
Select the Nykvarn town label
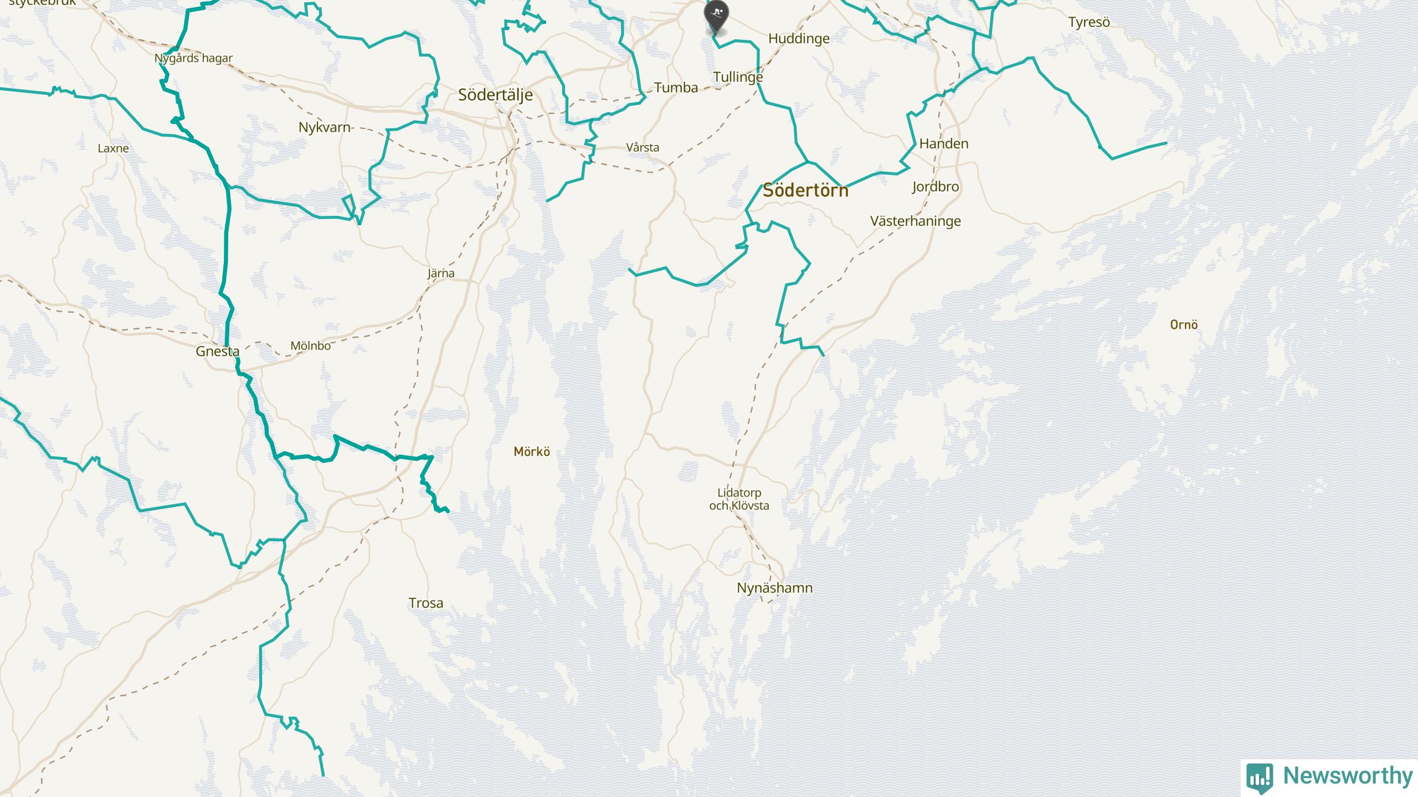[x=325, y=127]
